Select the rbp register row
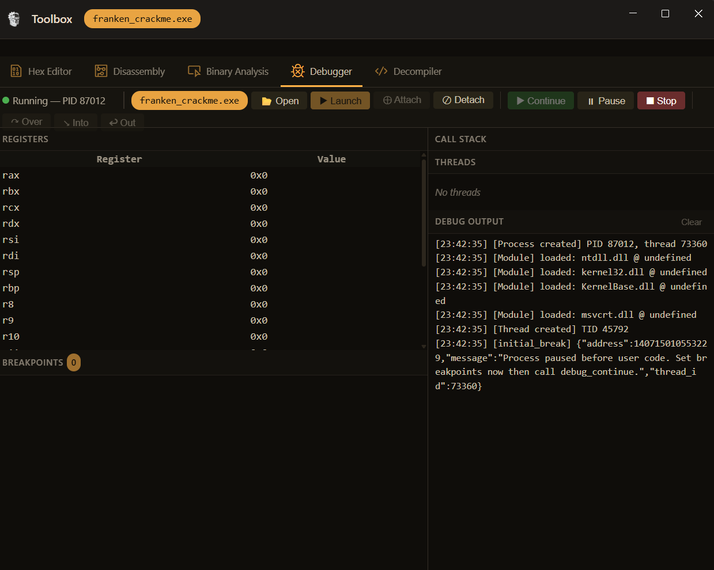714x570 pixels. (210, 288)
